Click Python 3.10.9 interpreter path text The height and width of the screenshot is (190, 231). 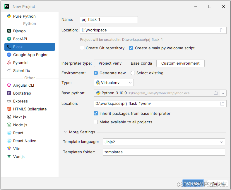[x=158, y=93]
